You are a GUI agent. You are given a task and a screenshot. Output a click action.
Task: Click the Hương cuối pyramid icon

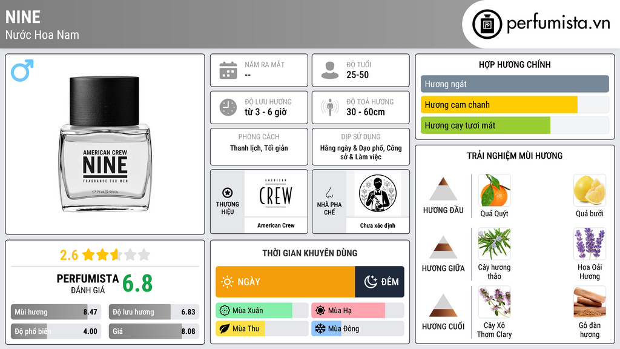point(443,305)
